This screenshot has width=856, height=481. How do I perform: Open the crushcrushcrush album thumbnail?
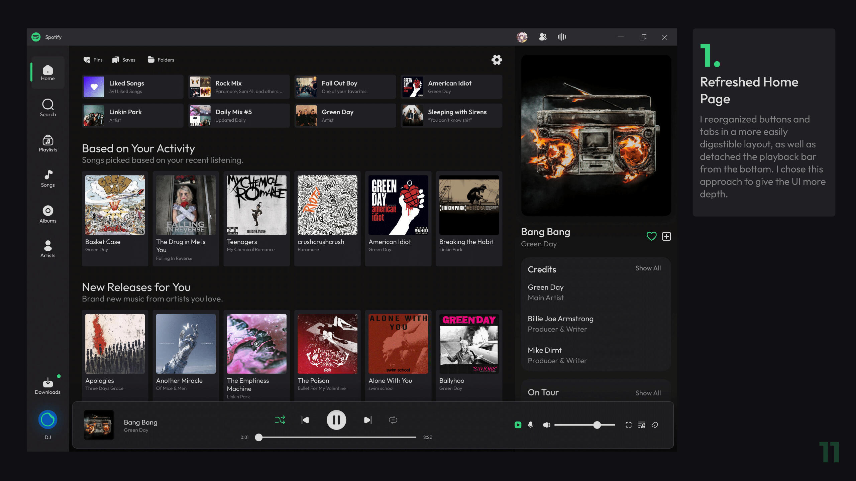(x=327, y=205)
